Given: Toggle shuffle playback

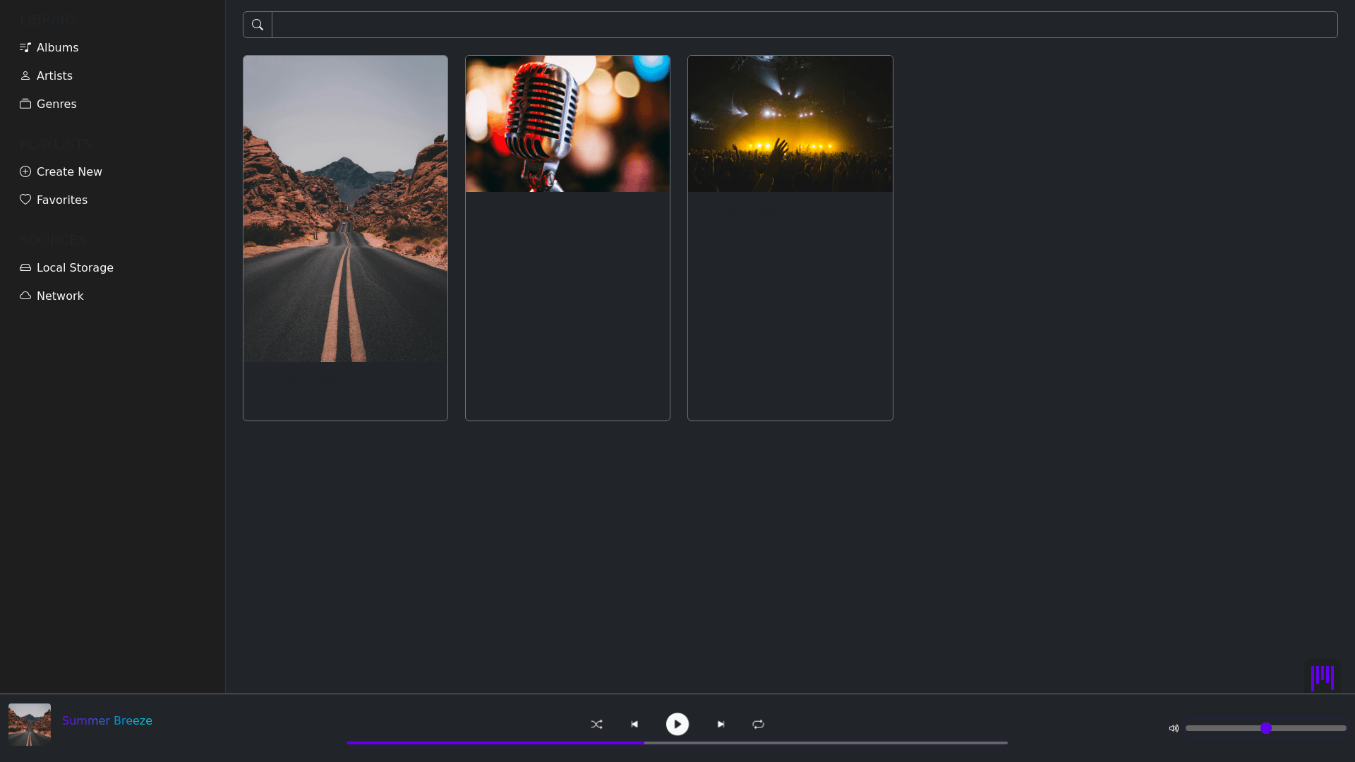Looking at the screenshot, I should [596, 724].
